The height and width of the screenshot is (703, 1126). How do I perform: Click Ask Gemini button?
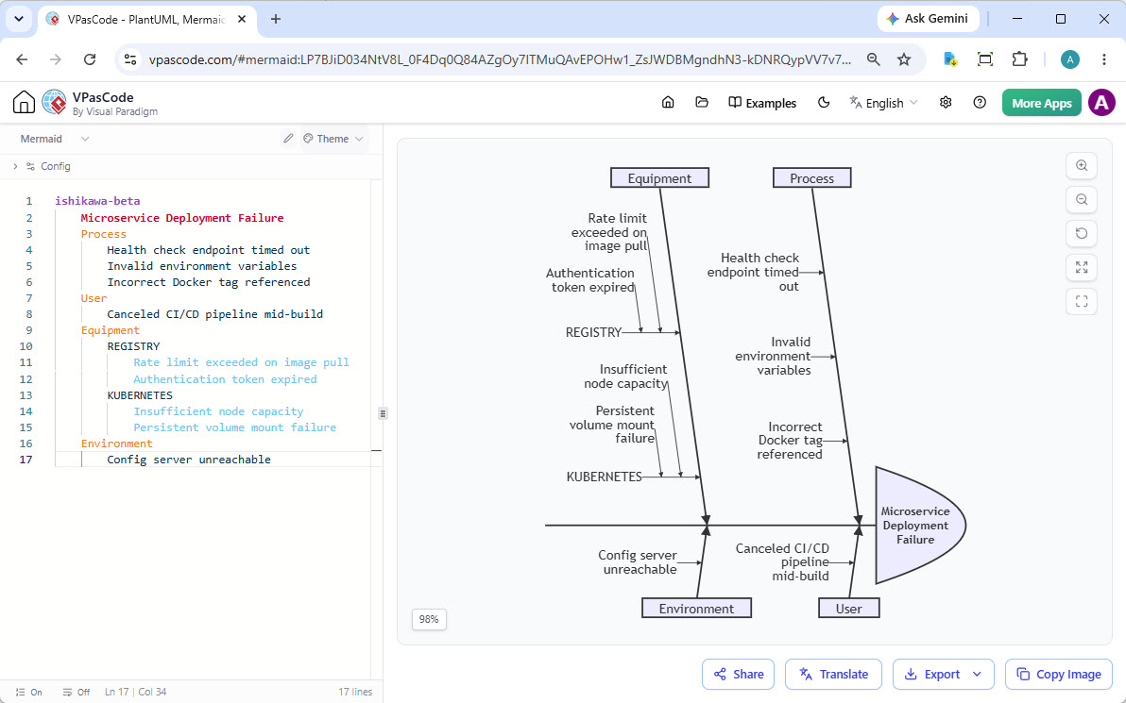click(x=928, y=19)
